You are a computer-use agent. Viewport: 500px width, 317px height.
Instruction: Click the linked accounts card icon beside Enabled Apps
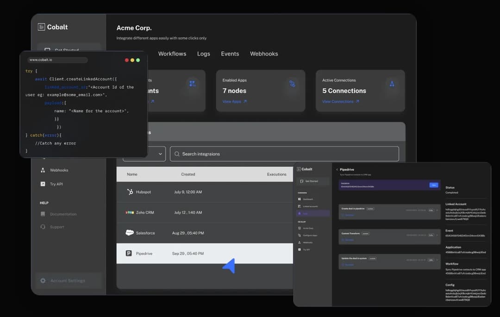(192, 84)
